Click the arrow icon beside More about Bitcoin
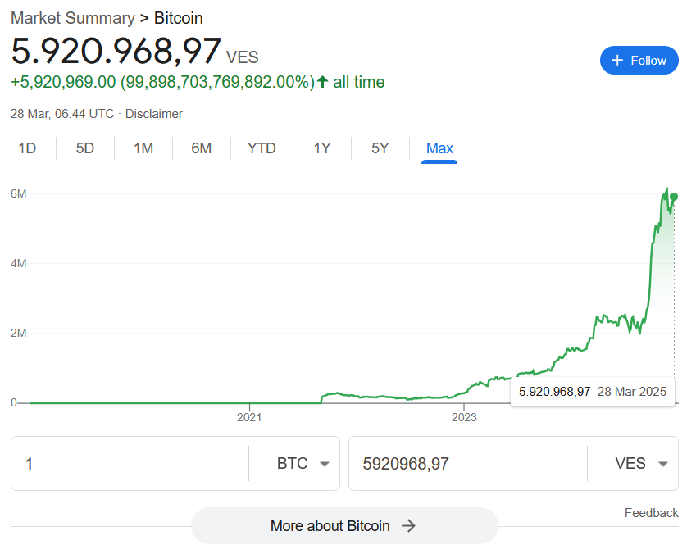 [408, 526]
